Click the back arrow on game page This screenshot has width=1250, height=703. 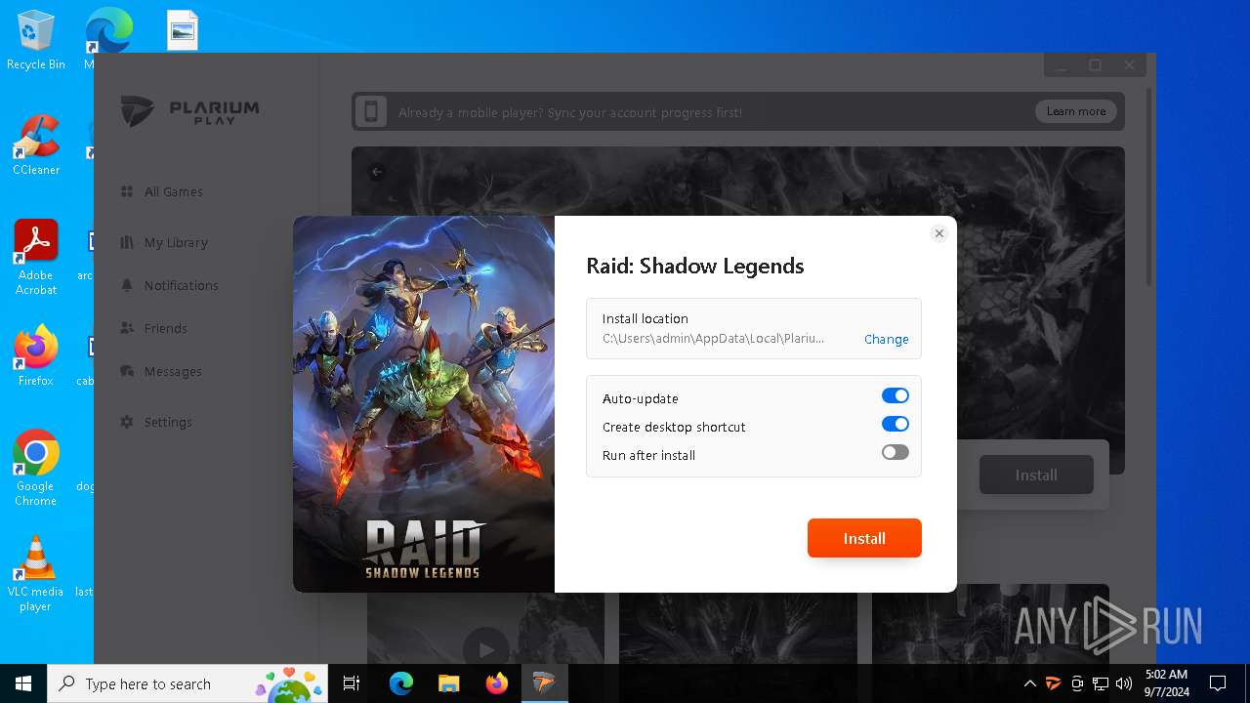tap(377, 172)
